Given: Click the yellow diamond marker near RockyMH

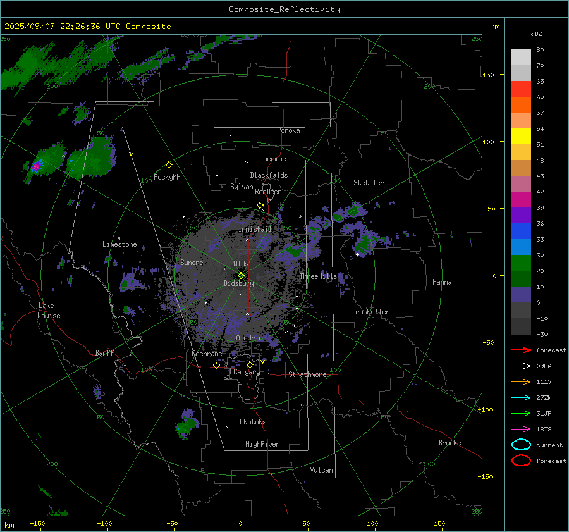Looking at the screenshot, I should [x=169, y=165].
